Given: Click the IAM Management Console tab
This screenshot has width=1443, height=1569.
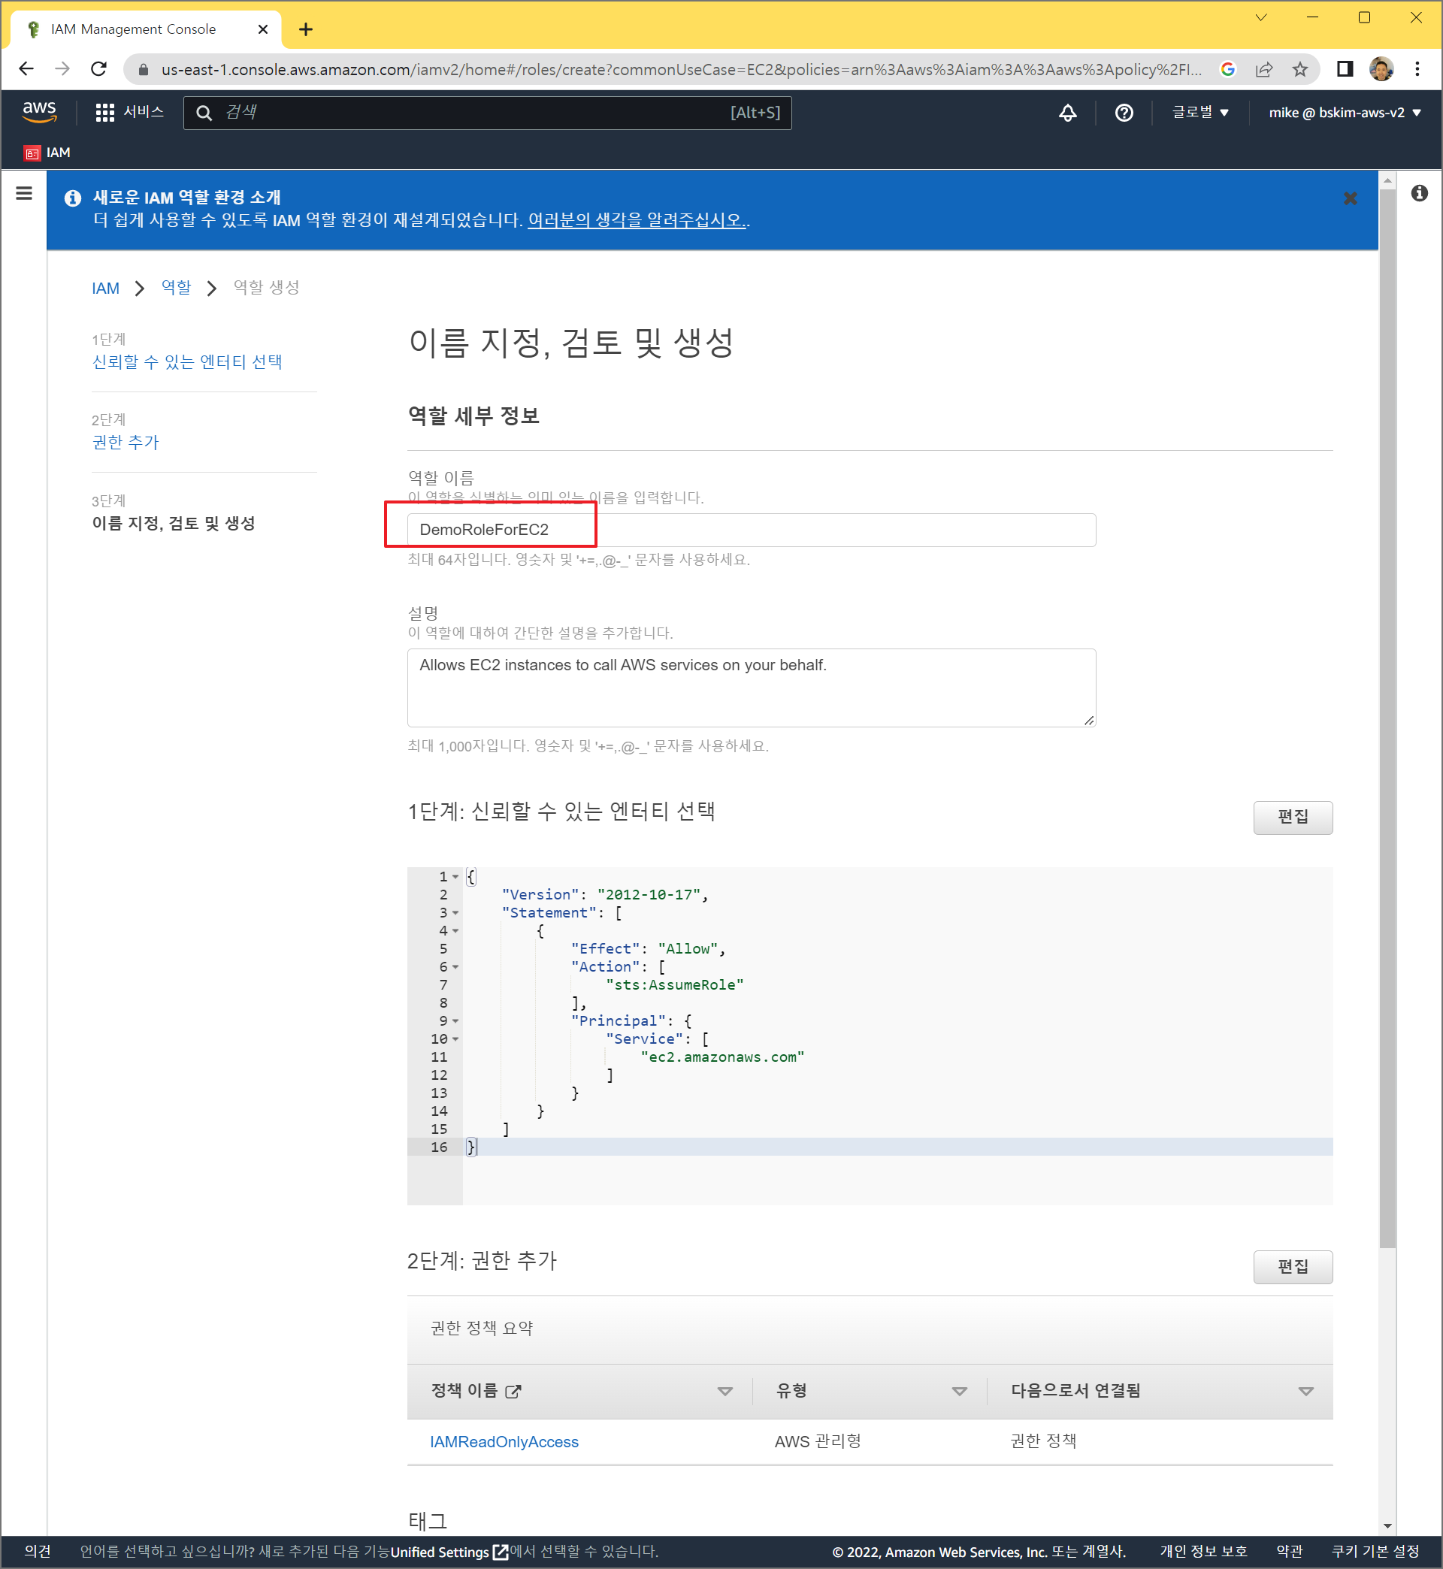Looking at the screenshot, I should point(145,29).
